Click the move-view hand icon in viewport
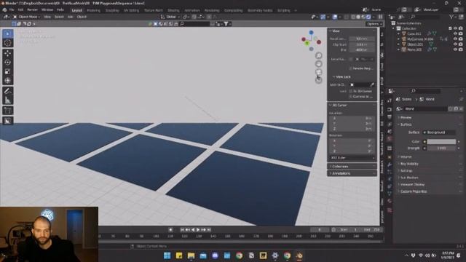Screen dimensions: 466x262 (x=319, y=63)
